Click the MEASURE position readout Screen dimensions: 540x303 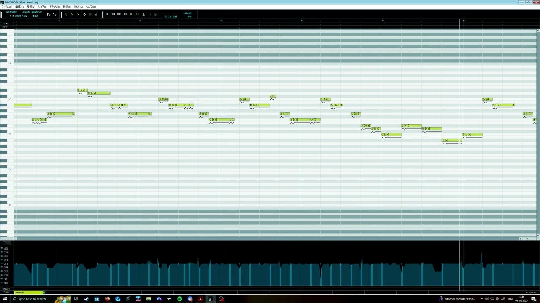pyautogui.click(x=15, y=16)
